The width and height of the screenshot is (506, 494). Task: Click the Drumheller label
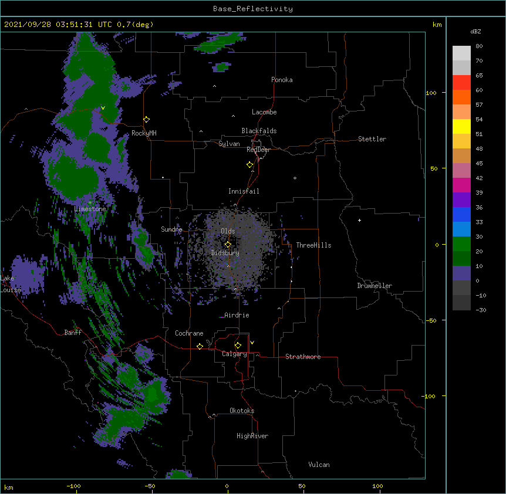pyautogui.click(x=375, y=286)
